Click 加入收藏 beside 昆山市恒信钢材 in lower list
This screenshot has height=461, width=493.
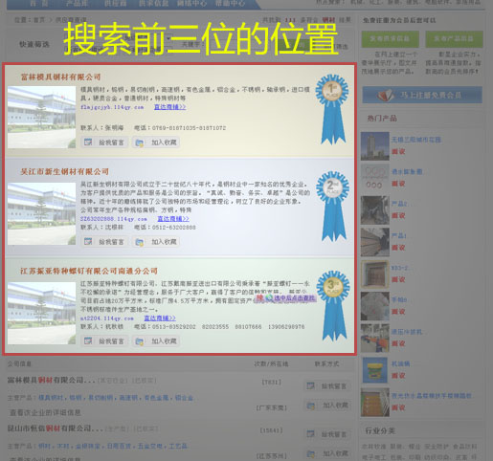[328, 453]
